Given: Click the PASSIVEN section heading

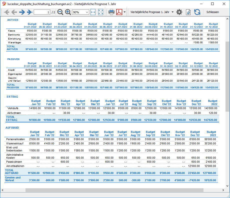Looking at the screenshot, I should [x=13, y=59].
